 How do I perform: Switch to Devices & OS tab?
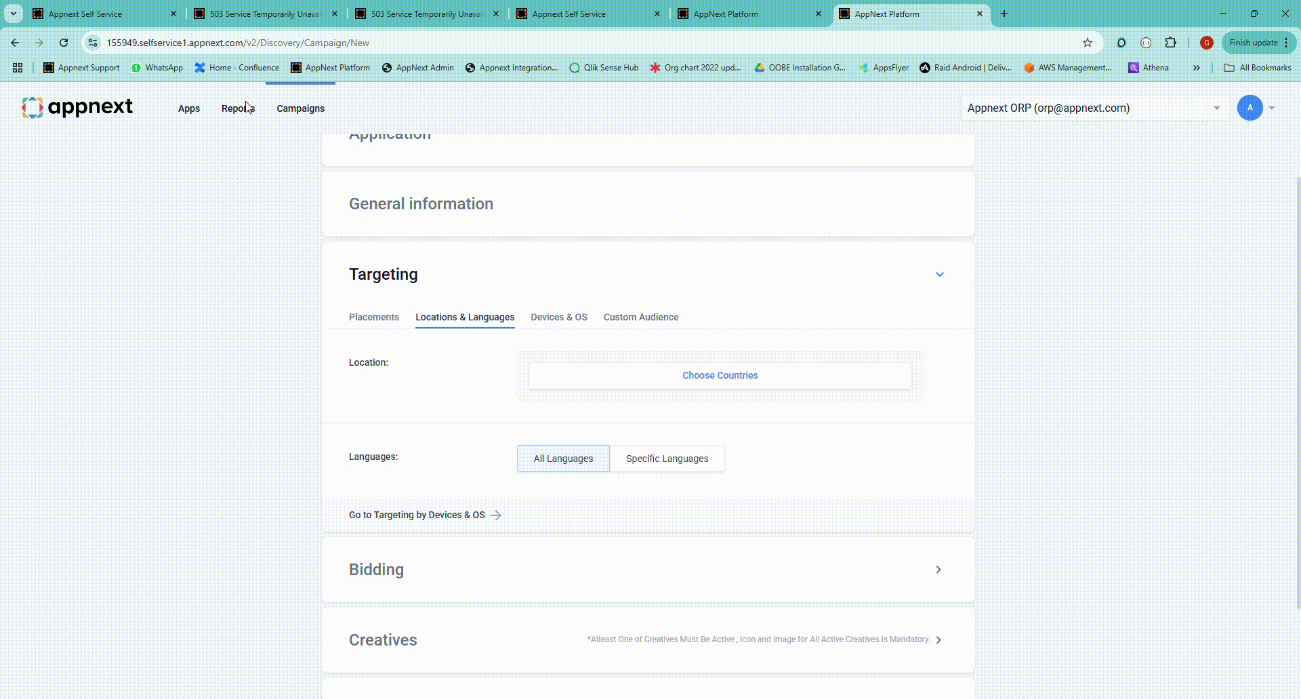559,317
